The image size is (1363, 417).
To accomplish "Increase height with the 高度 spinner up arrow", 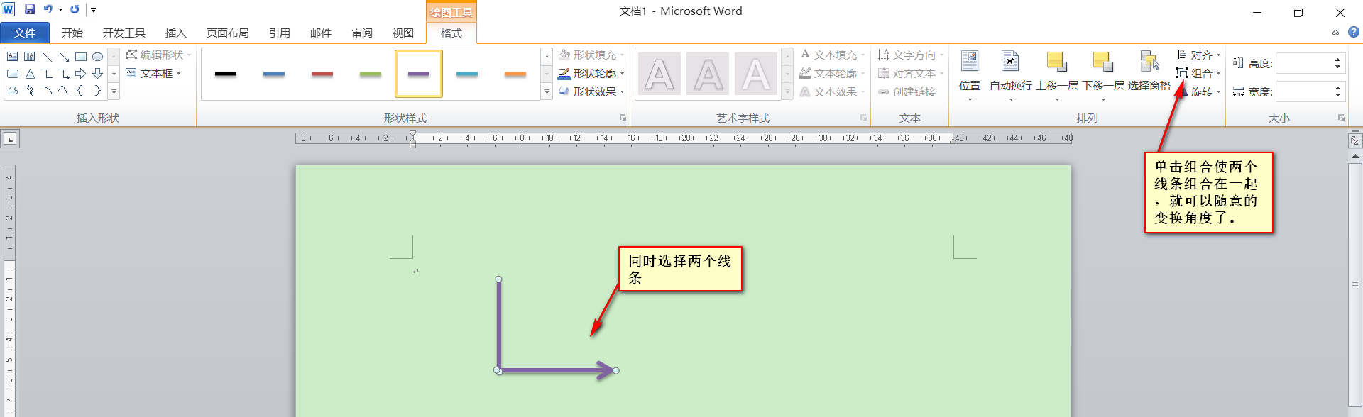I will [1338, 59].
